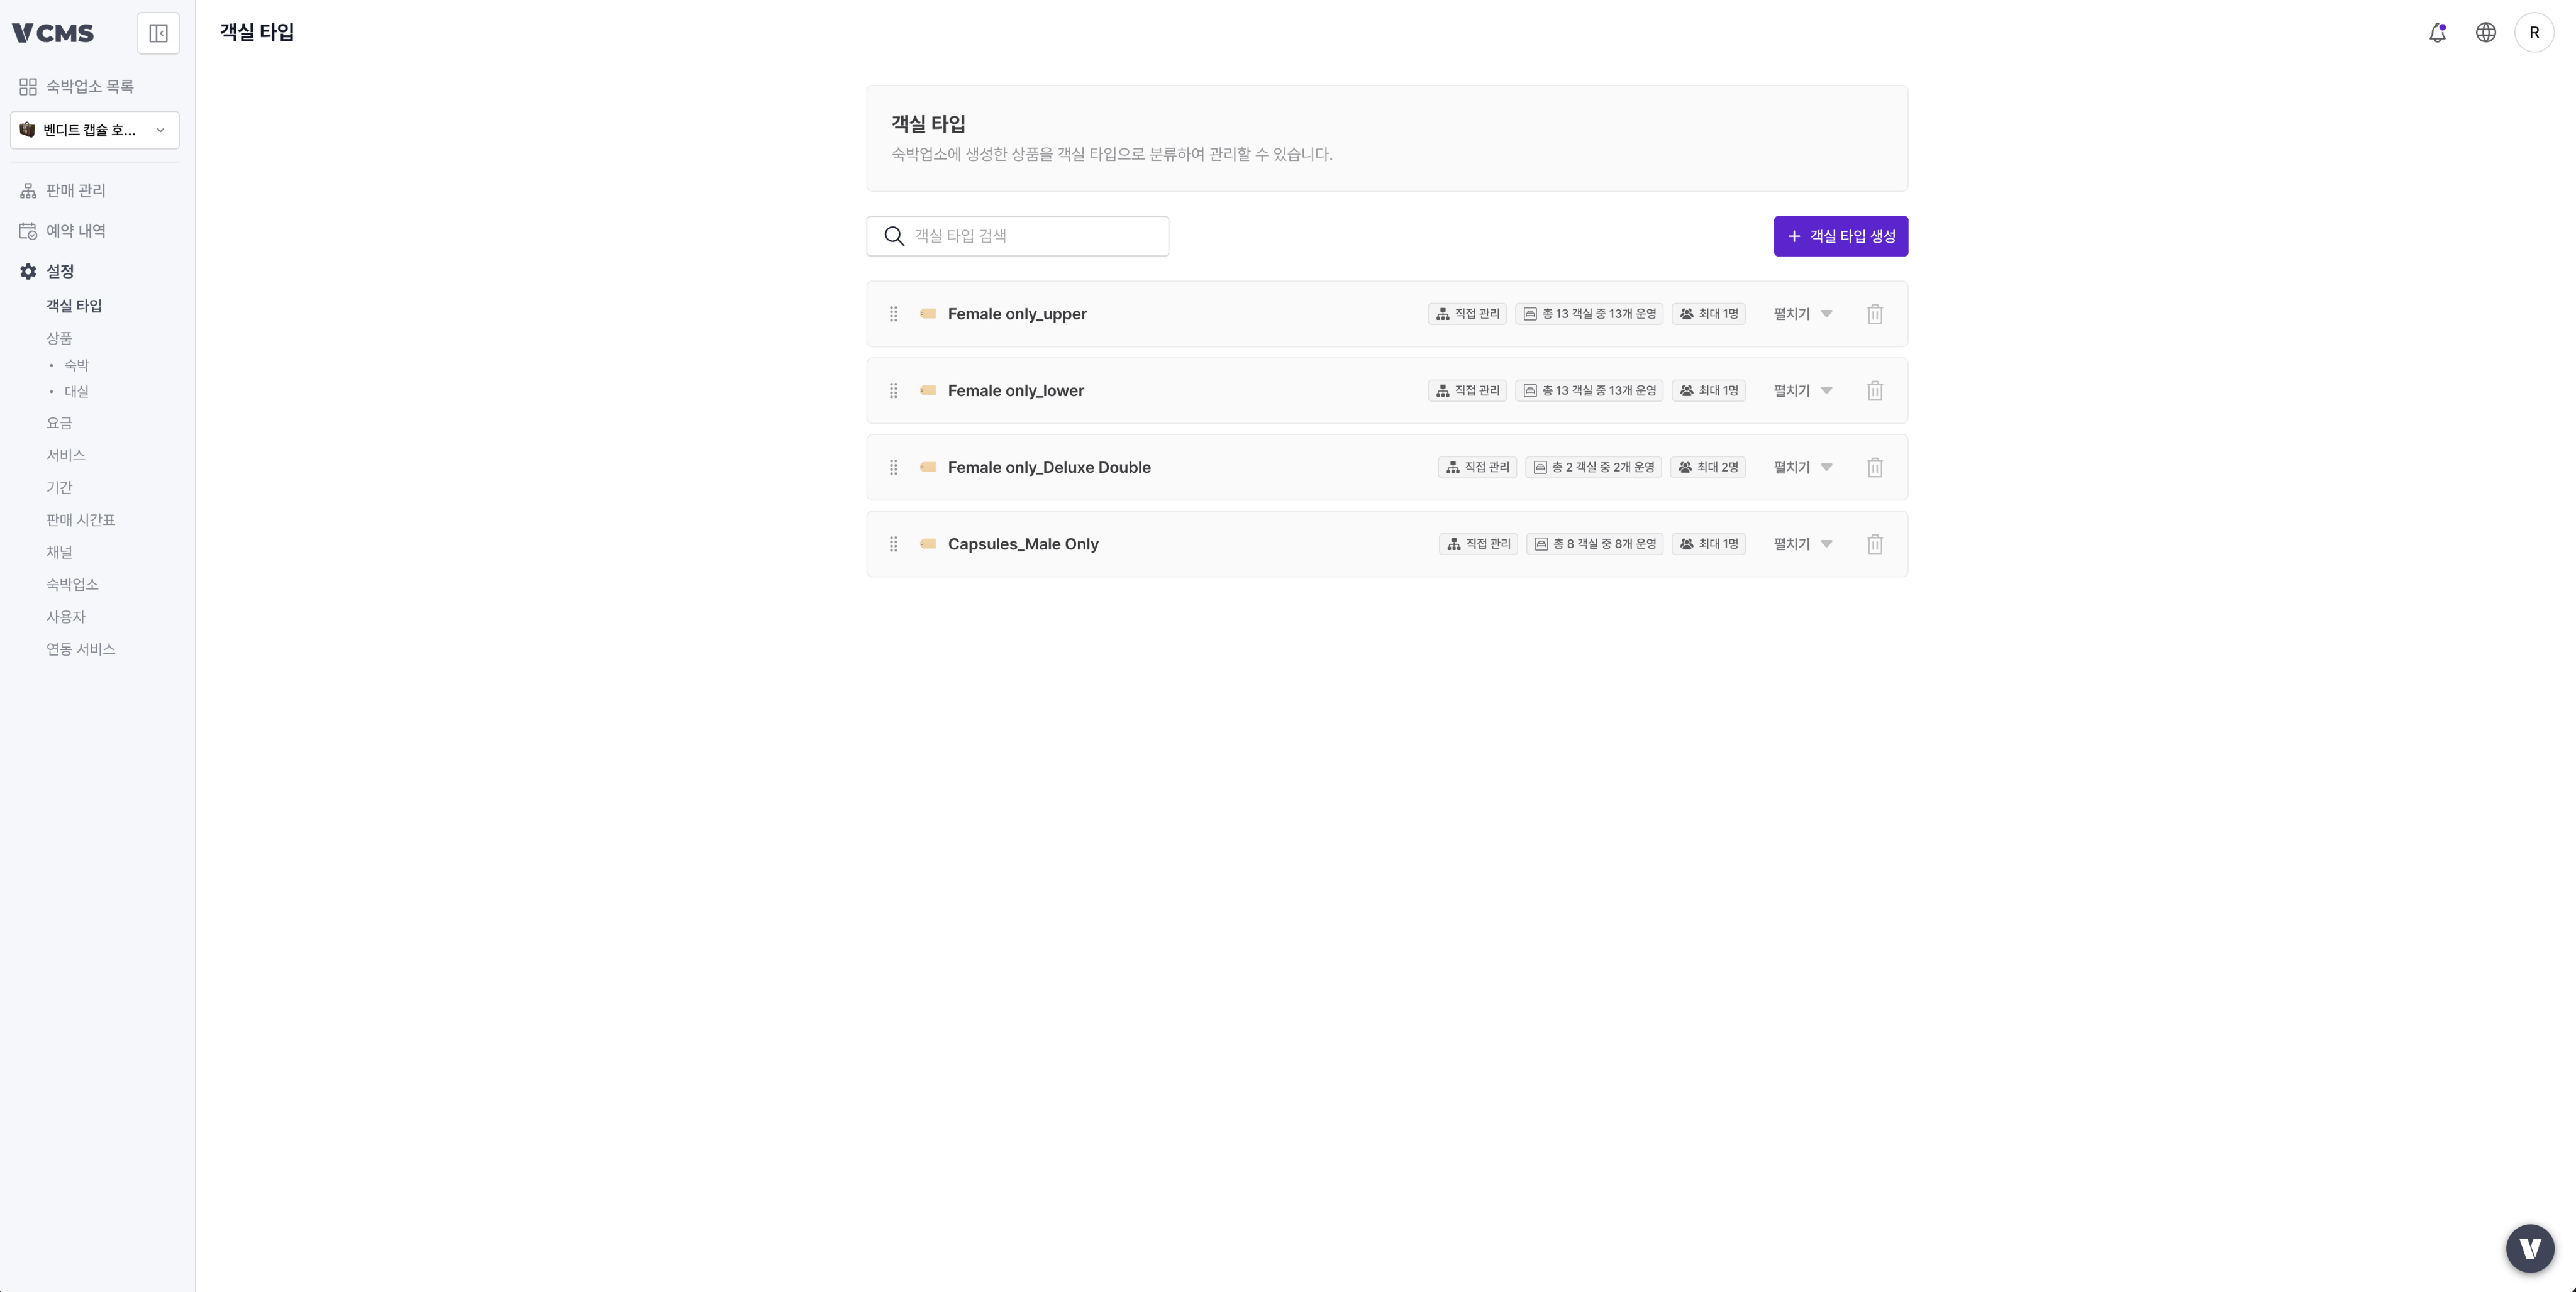Click the 총 2 객실 중 2개 운영 badge
This screenshot has height=1292, width=2576.
[1593, 467]
